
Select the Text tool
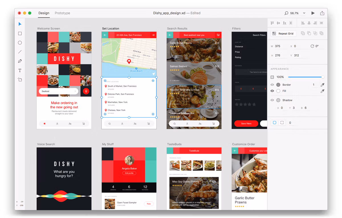point(20,70)
